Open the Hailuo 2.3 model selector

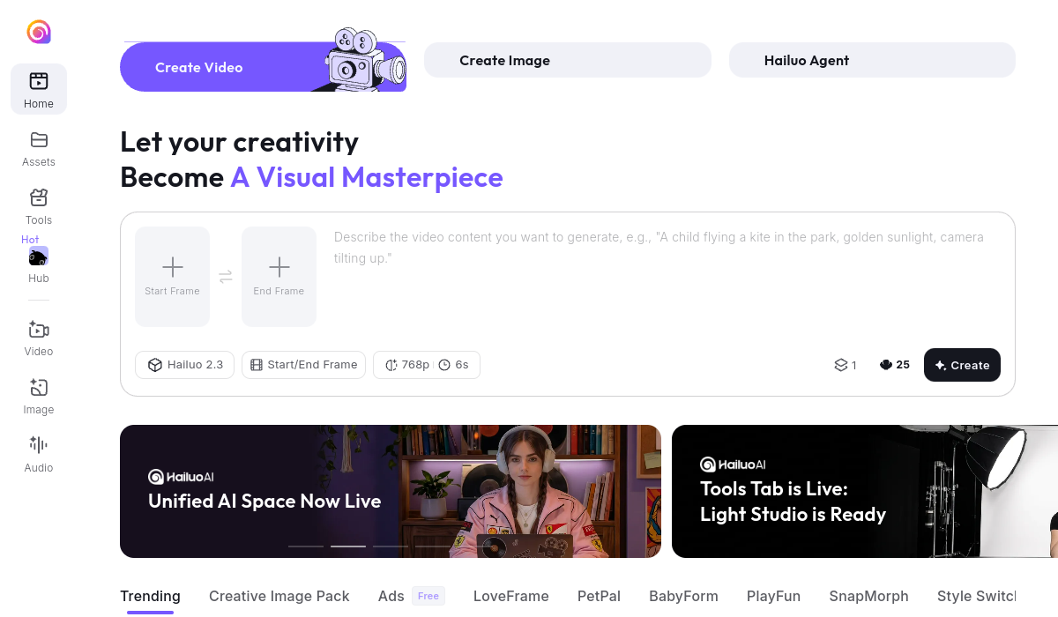(x=184, y=365)
